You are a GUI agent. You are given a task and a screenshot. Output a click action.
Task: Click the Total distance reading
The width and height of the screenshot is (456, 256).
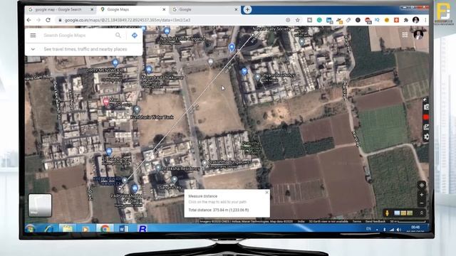pyautogui.click(x=219, y=210)
